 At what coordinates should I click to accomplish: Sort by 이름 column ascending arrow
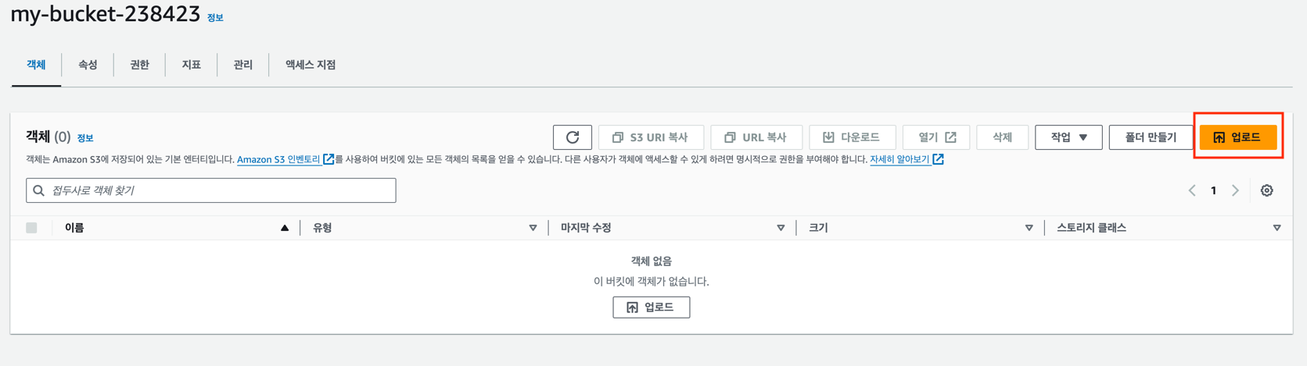[285, 228]
